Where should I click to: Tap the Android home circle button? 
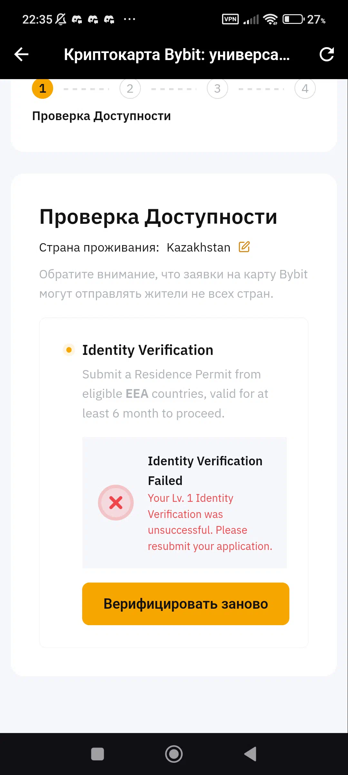(x=174, y=754)
